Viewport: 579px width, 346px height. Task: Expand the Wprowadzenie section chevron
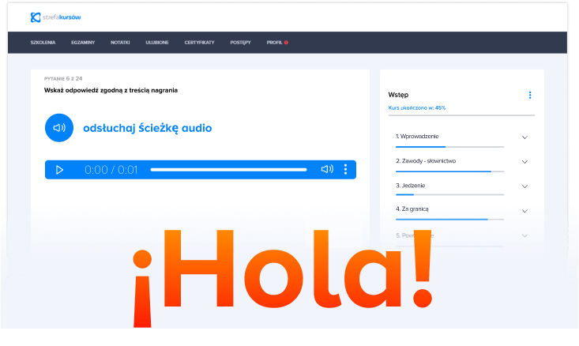pyautogui.click(x=524, y=137)
